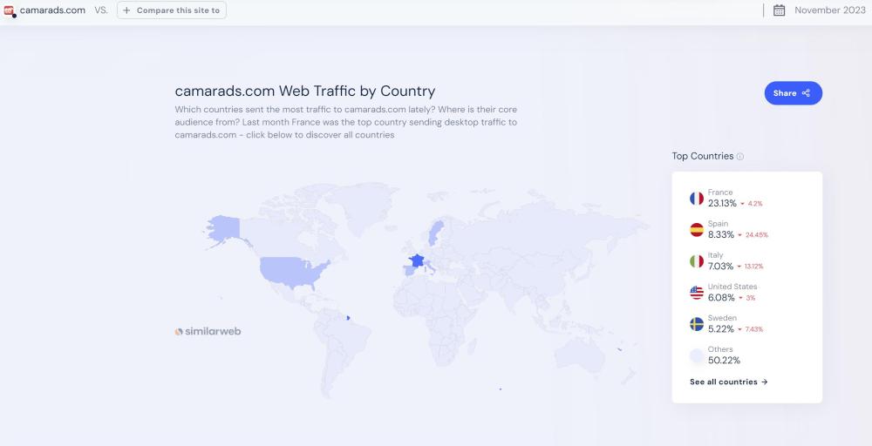Click the Compare this site to field

click(x=172, y=10)
